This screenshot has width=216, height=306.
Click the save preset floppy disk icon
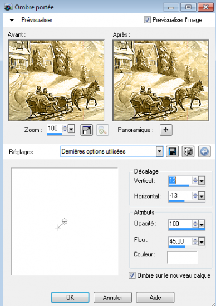coord(172,151)
